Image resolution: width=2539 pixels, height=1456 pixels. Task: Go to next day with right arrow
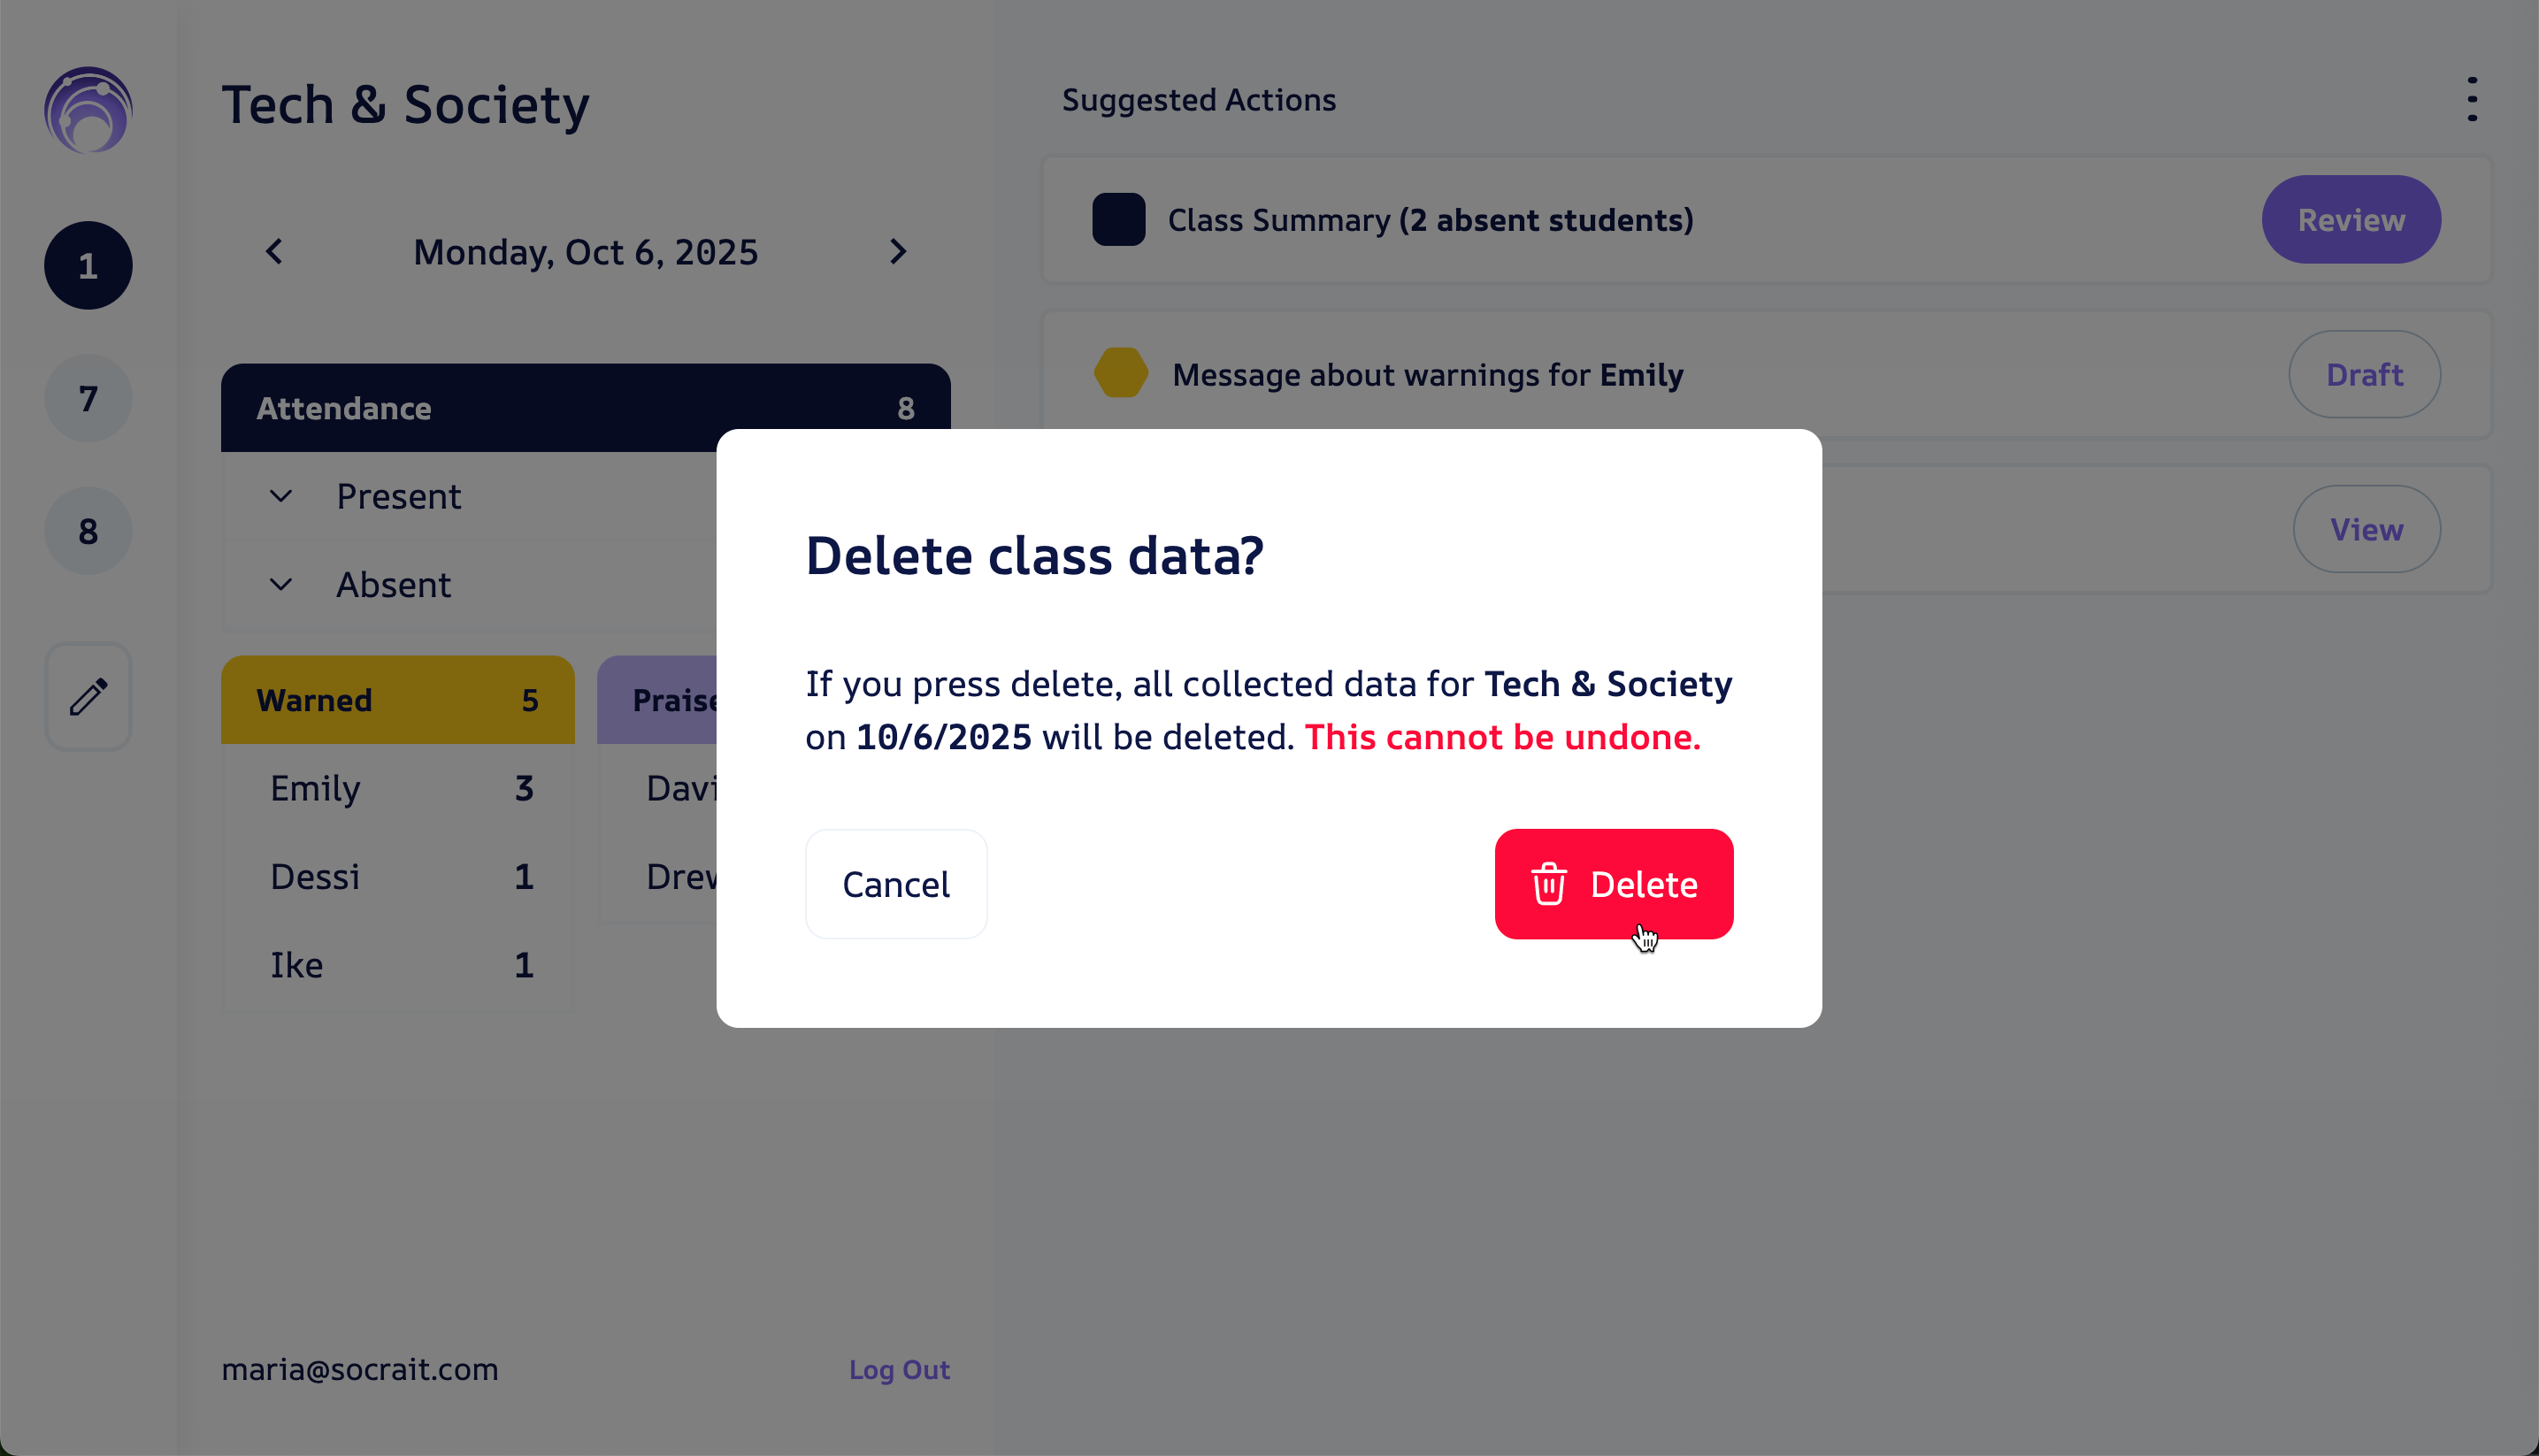pyautogui.click(x=898, y=252)
